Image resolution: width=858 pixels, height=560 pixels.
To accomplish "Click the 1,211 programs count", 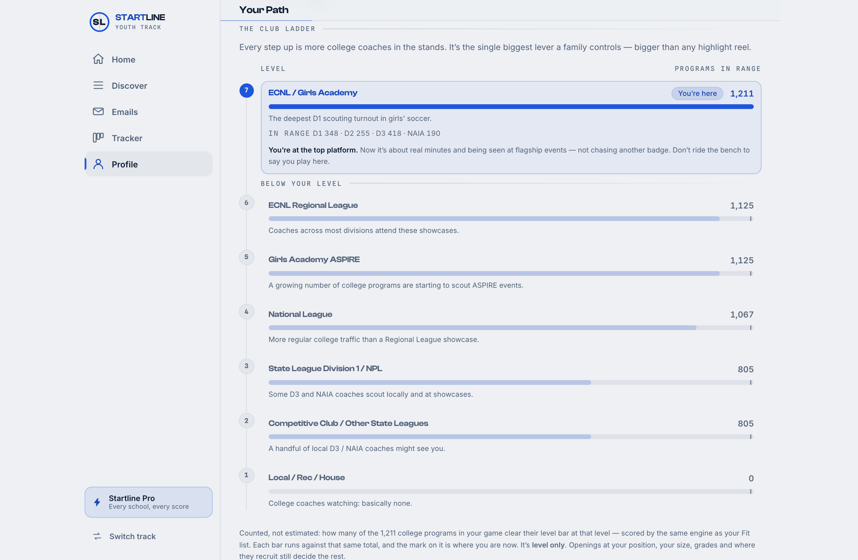I will coord(742,94).
